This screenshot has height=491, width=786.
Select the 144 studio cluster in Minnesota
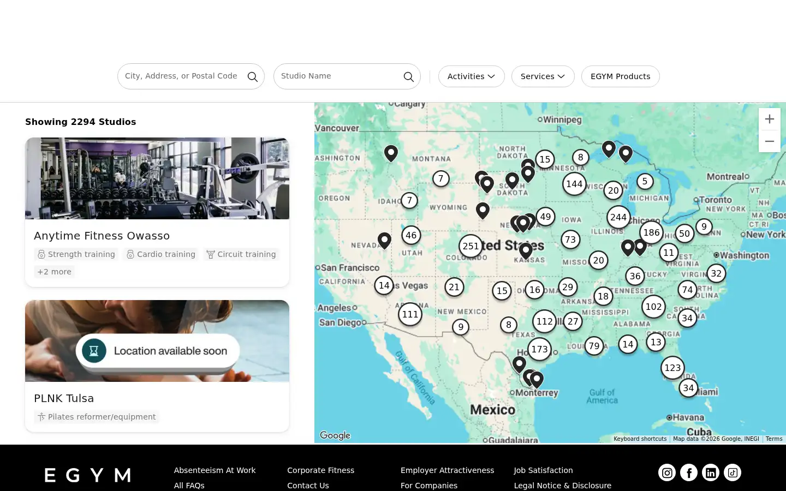(x=574, y=184)
